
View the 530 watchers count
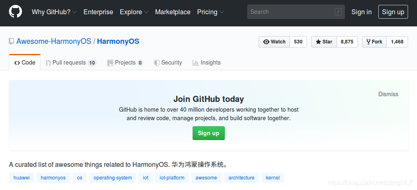point(298,42)
